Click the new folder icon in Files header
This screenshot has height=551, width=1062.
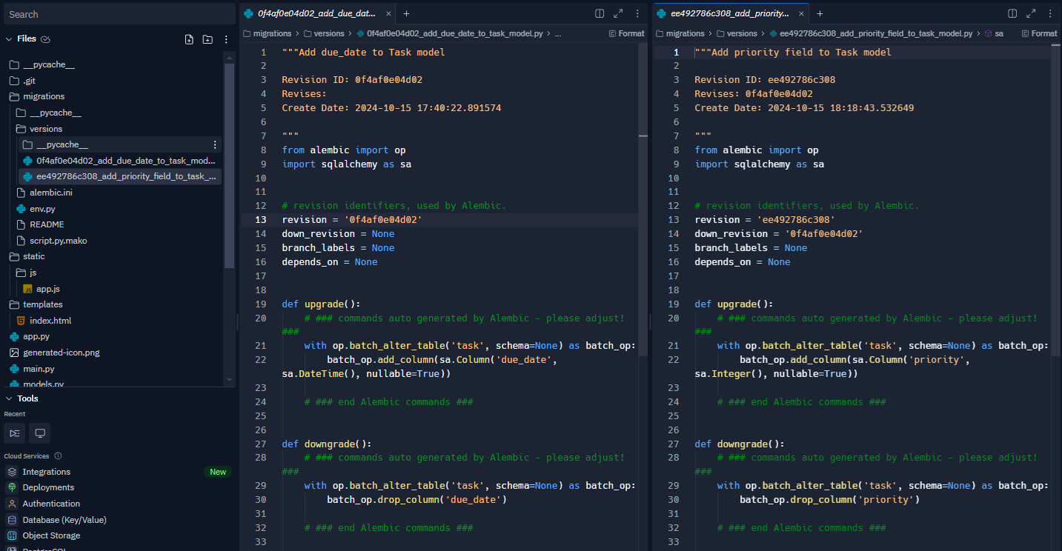click(x=208, y=39)
